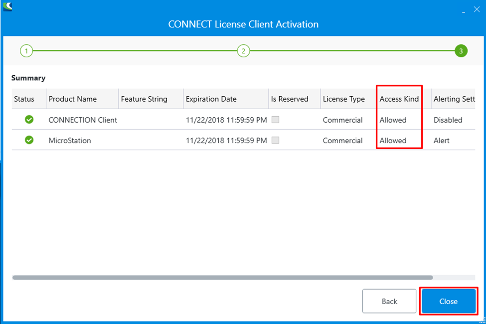This screenshot has width=486, height=324.
Task: Sort by Product Name column header
Action: (x=82, y=99)
